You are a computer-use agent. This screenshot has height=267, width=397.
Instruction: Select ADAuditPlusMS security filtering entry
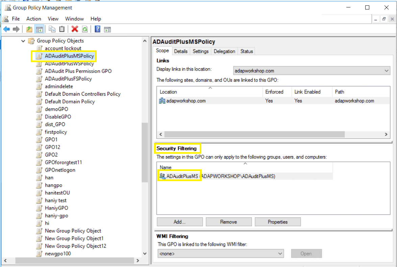245,176
